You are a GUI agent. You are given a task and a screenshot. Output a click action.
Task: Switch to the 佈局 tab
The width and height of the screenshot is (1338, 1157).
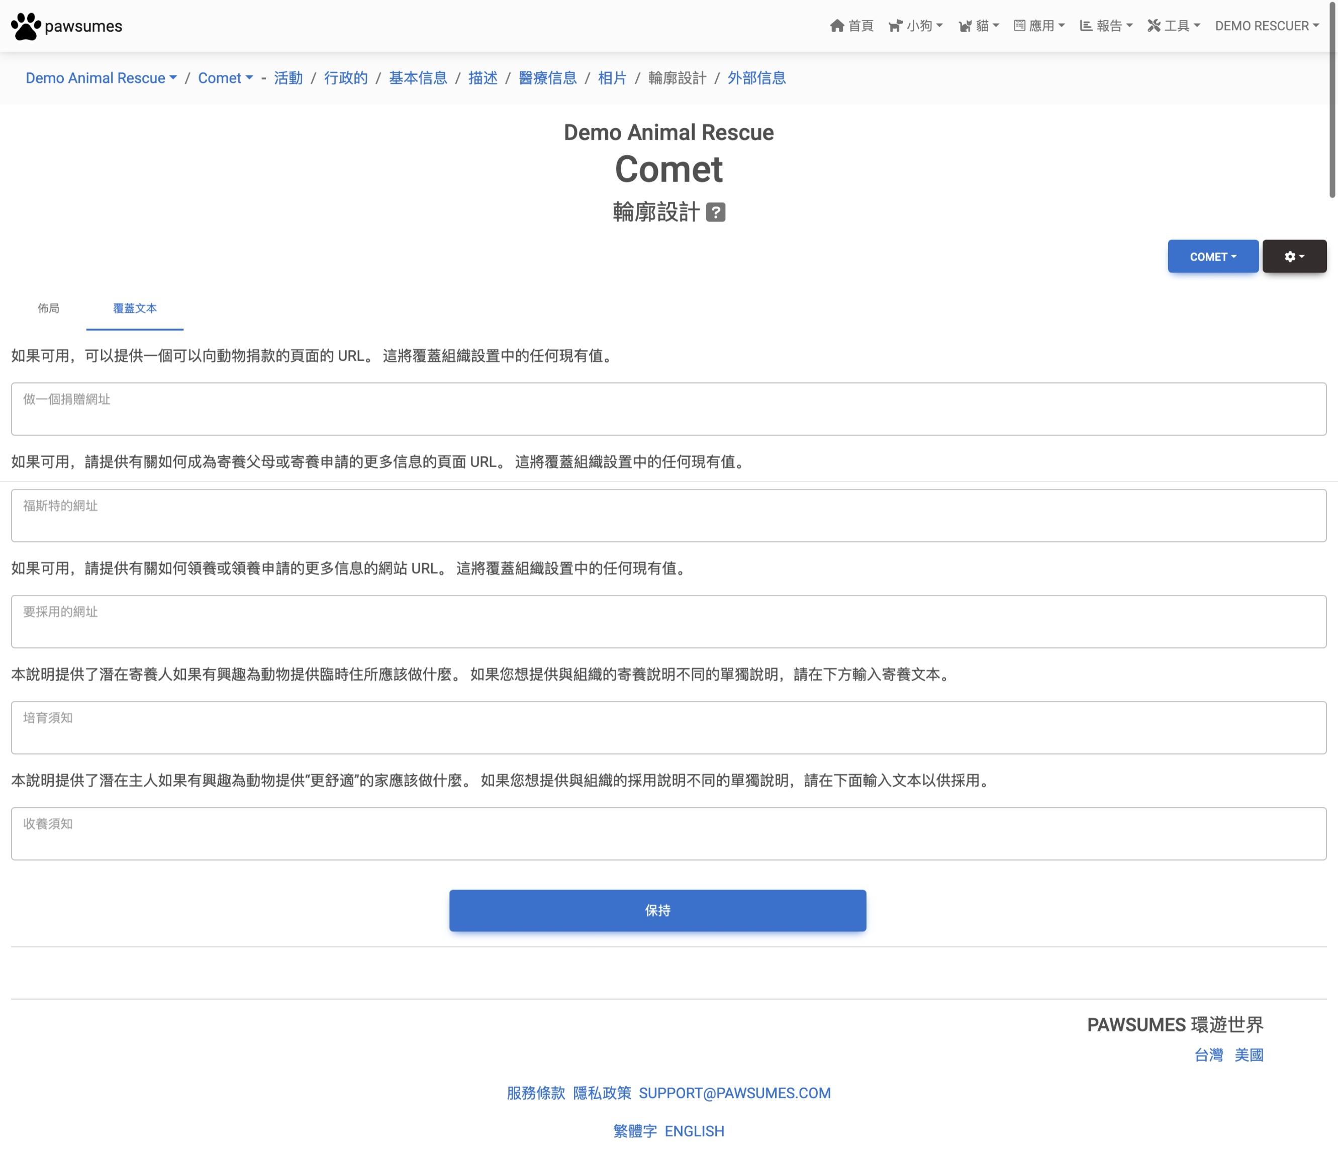coord(48,308)
